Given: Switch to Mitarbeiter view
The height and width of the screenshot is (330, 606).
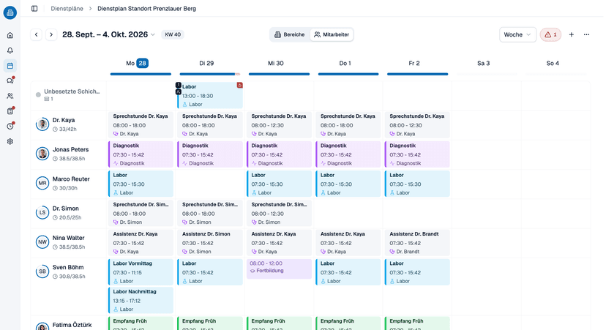Looking at the screenshot, I should pyautogui.click(x=332, y=34).
